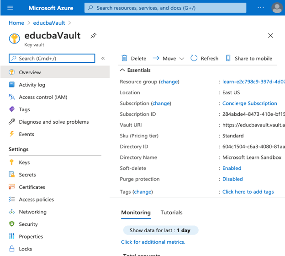
Task: Open the Keys section in sidebar
Action: tap(24, 162)
